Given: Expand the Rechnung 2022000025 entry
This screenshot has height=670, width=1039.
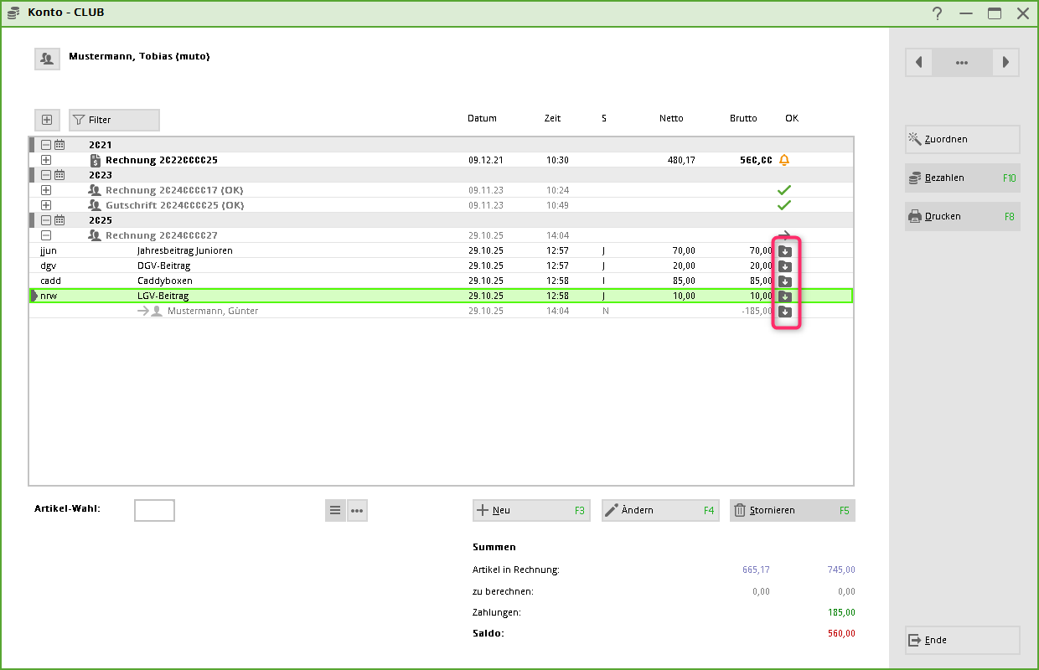Looking at the screenshot, I should (x=46, y=160).
